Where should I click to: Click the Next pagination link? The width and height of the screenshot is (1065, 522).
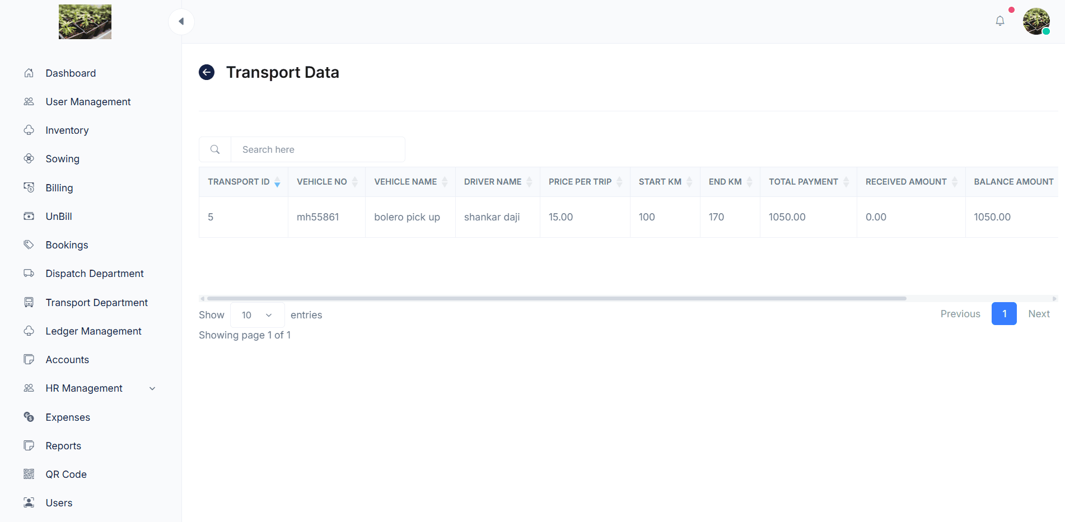1038,314
